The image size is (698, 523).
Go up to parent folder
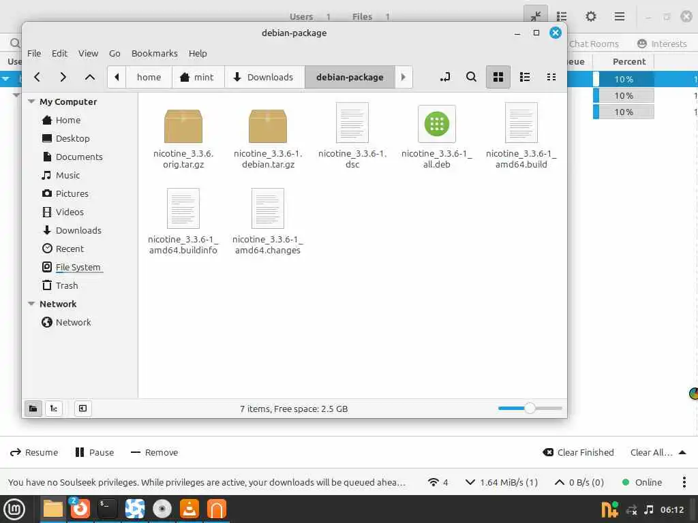(89, 77)
